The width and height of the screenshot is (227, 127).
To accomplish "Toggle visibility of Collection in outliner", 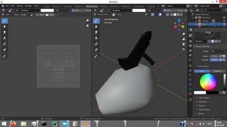I will (224, 18).
